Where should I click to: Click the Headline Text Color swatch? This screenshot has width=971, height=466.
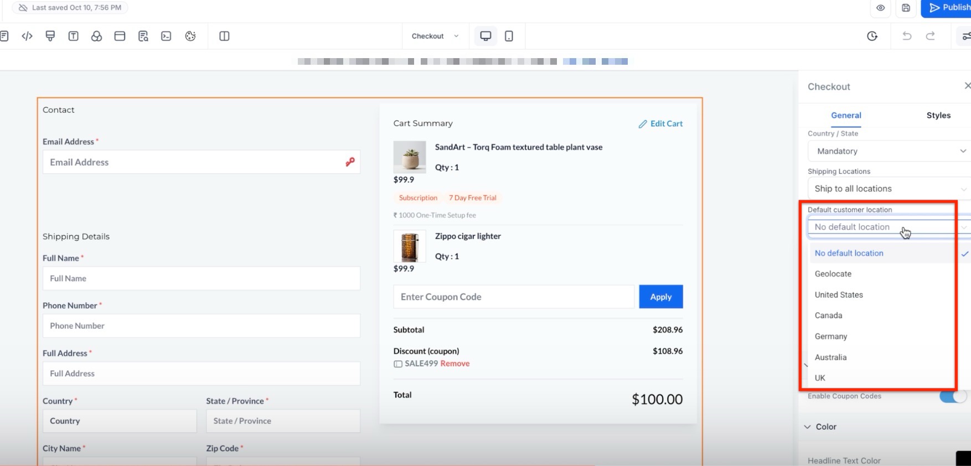(x=963, y=459)
